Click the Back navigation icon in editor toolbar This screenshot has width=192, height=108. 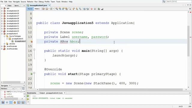(47, 9)
